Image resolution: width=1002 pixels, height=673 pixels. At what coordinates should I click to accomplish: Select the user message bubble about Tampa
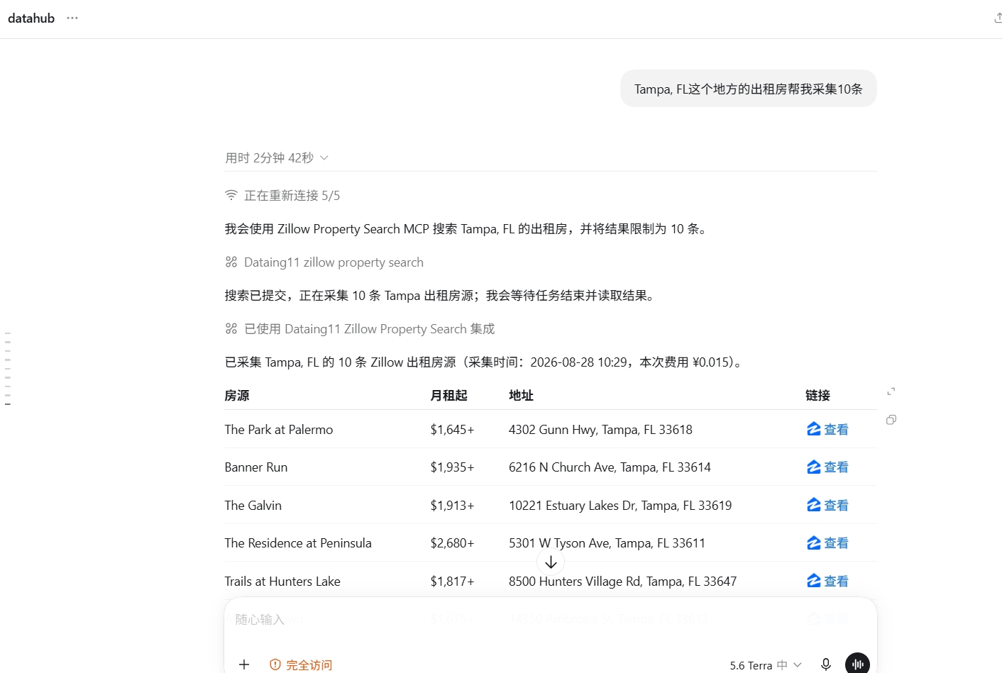[749, 89]
